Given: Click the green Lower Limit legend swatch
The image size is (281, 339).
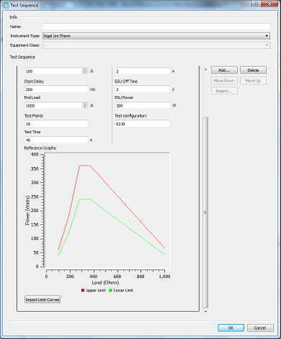Looking at the screenshot, I should click(x=110, y=290).
